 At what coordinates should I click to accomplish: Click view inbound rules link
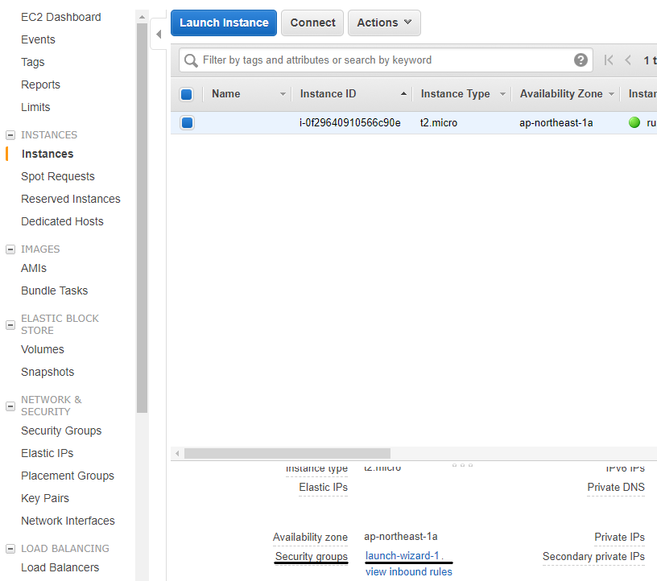(409, 572)
